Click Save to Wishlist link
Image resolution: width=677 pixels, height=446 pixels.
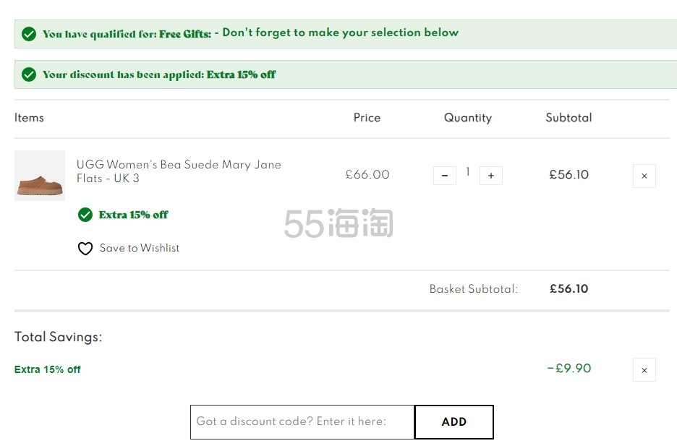coord(140,248)
